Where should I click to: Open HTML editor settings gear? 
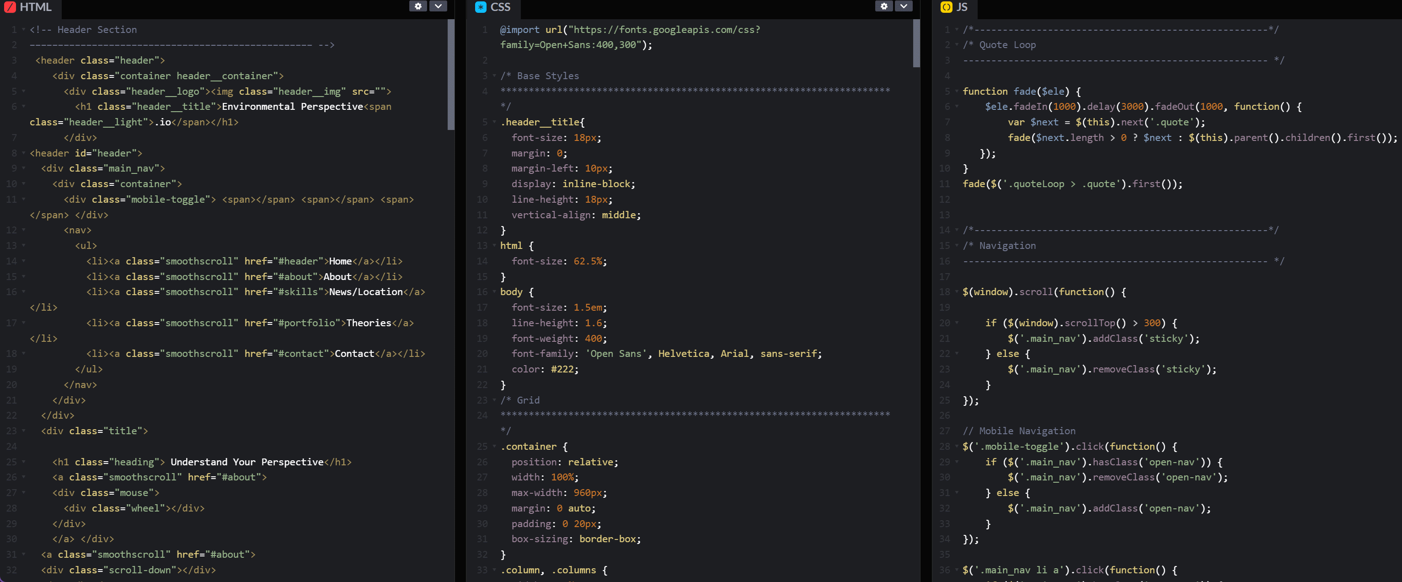(418, 6)
